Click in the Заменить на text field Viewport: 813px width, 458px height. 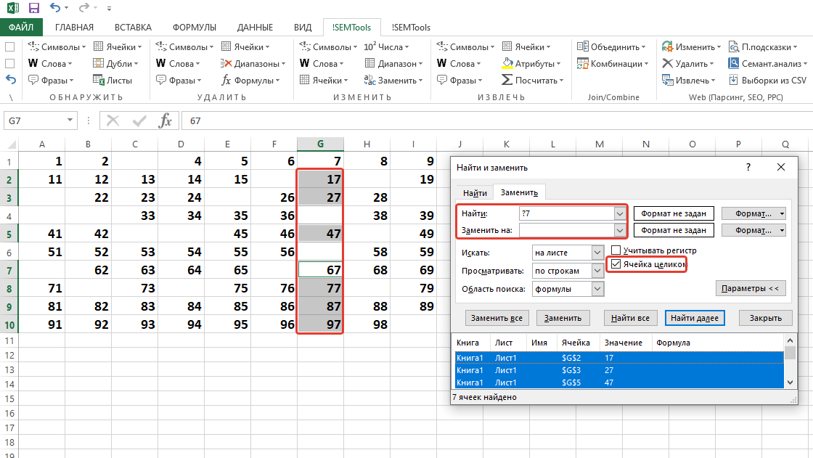[566, 230]
